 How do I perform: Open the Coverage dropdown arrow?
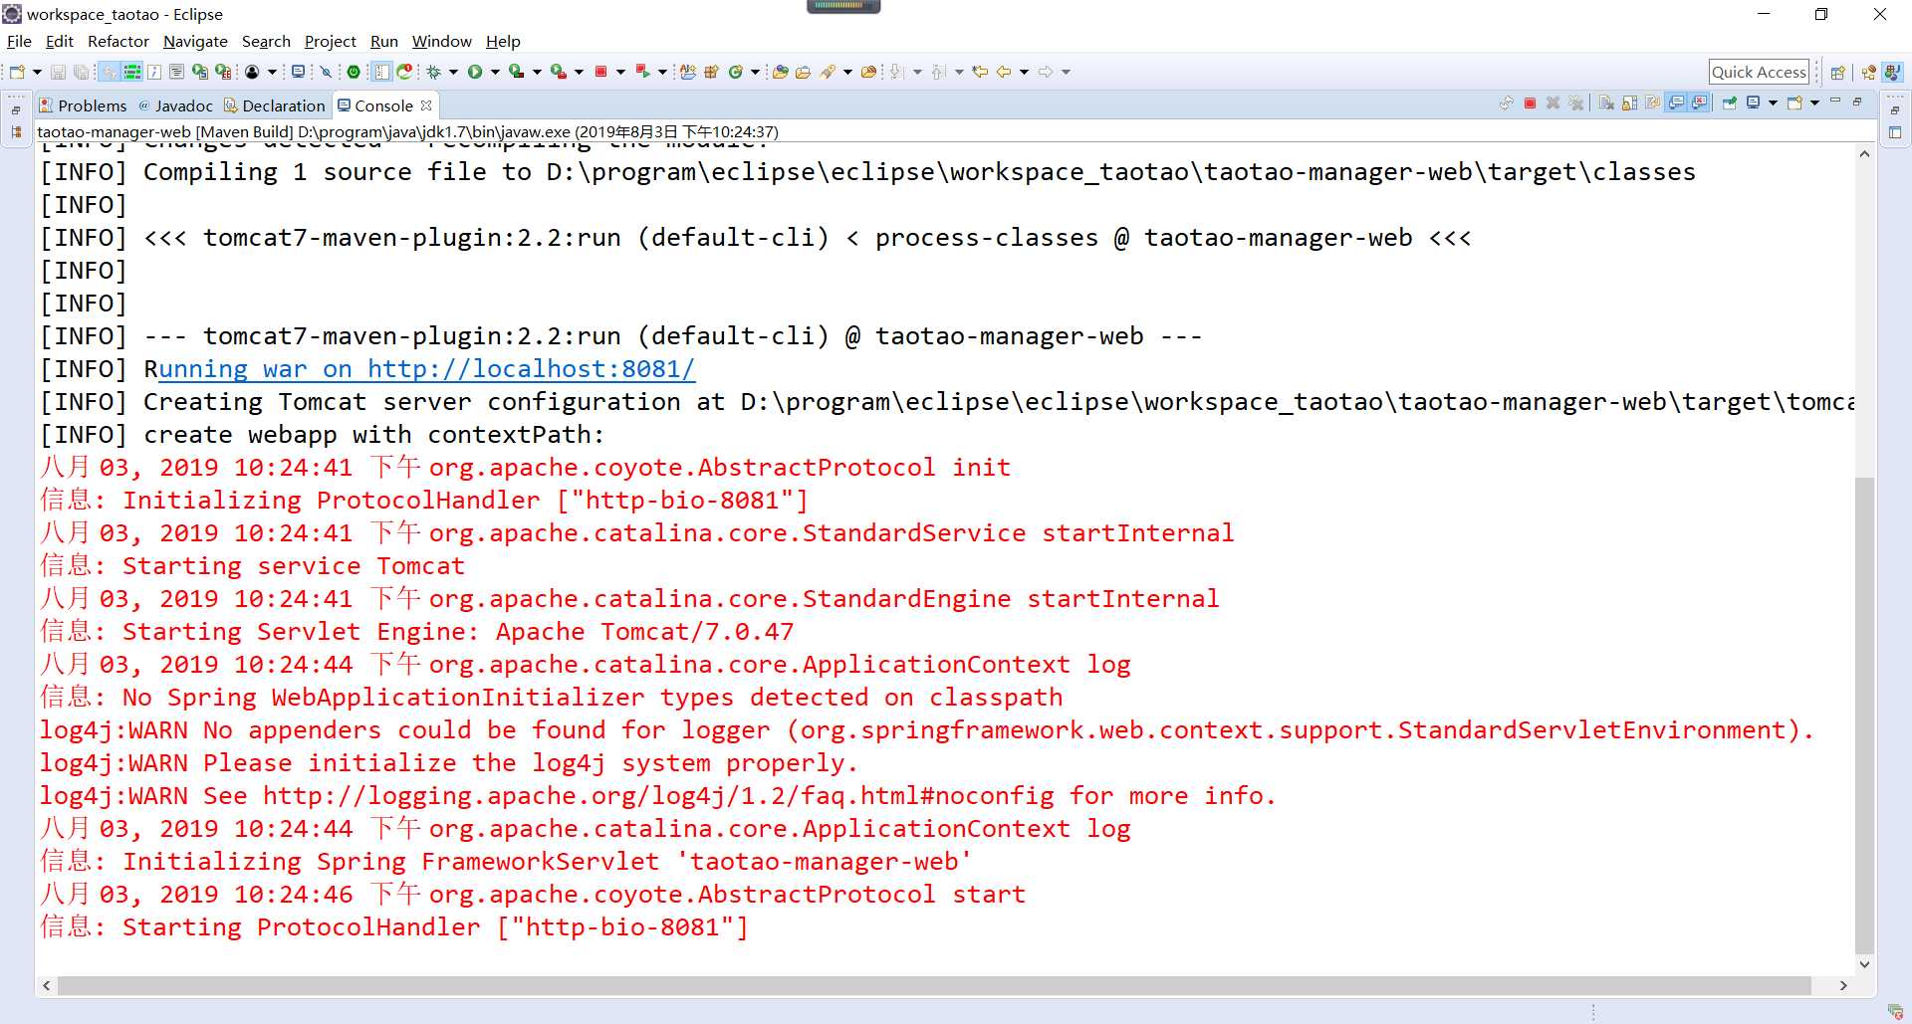(x=537, y=73)
